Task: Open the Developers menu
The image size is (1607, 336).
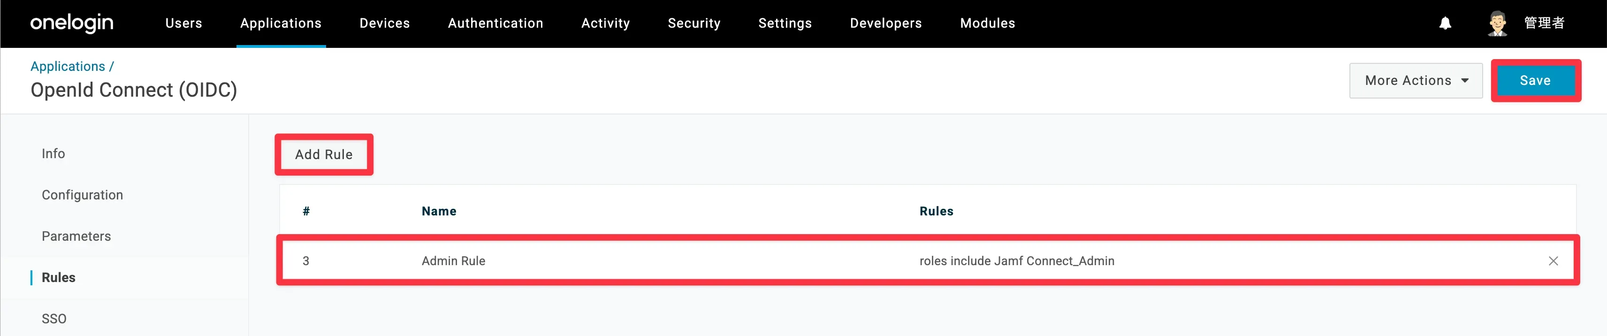Action: click(885, 23)
